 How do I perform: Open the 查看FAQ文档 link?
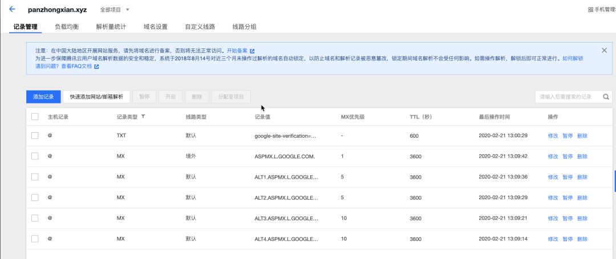click(x=80, y=67)
